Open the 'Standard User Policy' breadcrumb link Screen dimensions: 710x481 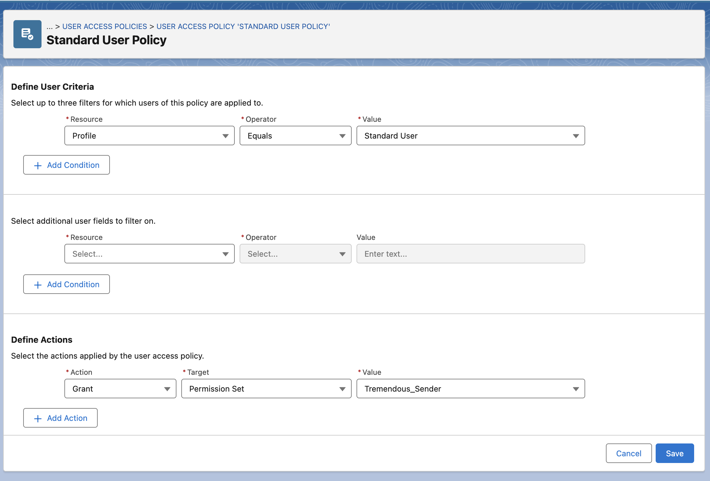point(243,27)
